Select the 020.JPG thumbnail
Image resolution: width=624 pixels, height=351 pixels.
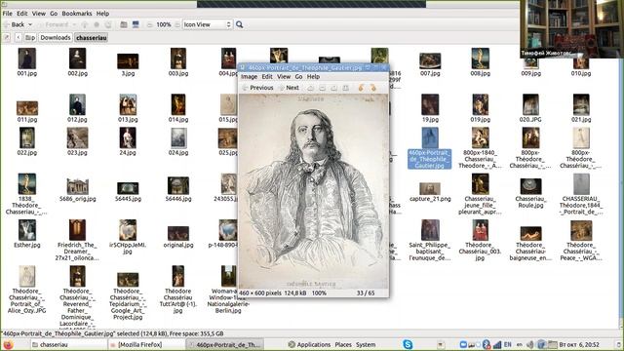pos(530,104)
